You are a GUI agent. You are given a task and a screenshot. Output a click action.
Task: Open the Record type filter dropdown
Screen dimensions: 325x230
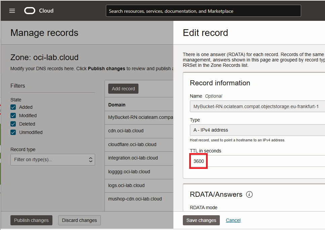[53, 160]
